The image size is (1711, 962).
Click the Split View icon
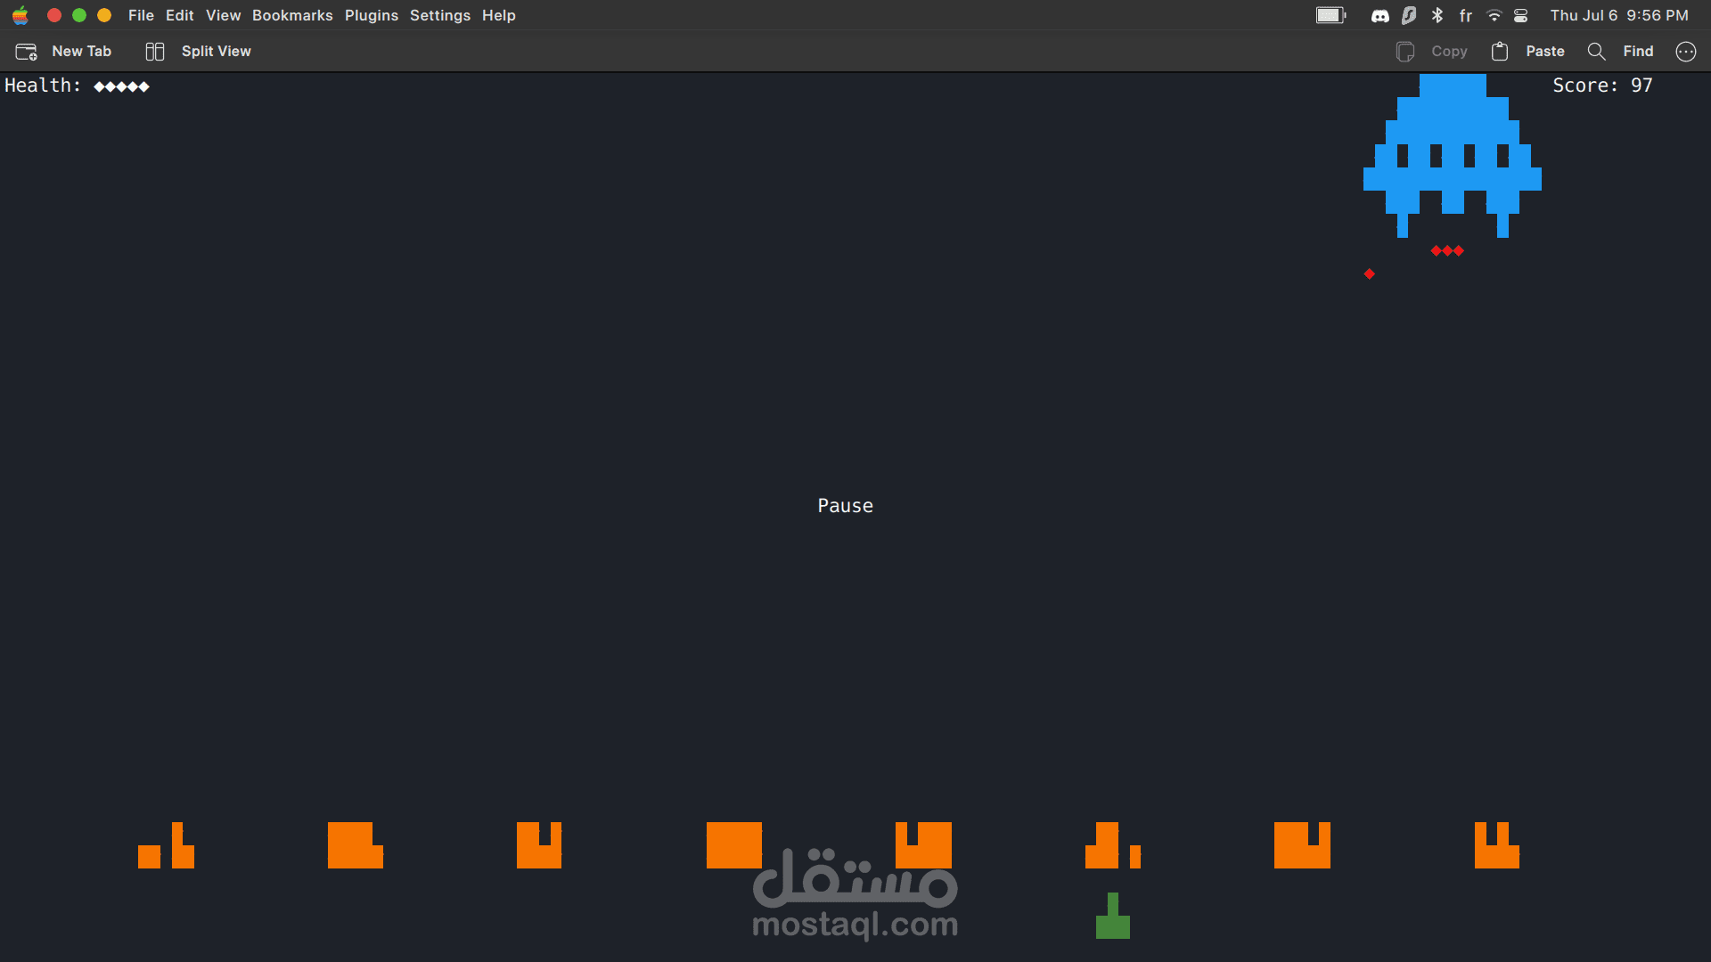pos(155,52)
